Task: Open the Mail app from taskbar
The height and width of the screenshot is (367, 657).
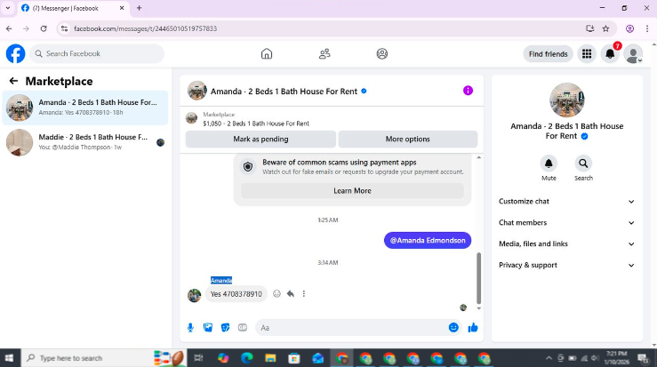Action: [318, 358]
